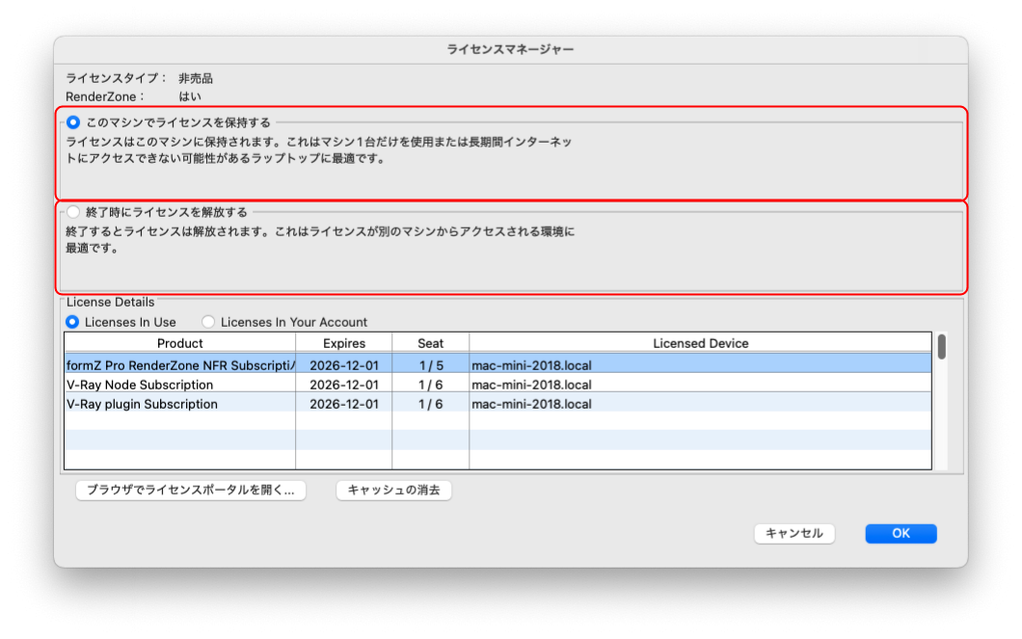Image resolution: width=1022 pixels, height=639 pixels.
Task: Select the このマシンでライセンスを保持する radio button
Action: tap(73, 122)
